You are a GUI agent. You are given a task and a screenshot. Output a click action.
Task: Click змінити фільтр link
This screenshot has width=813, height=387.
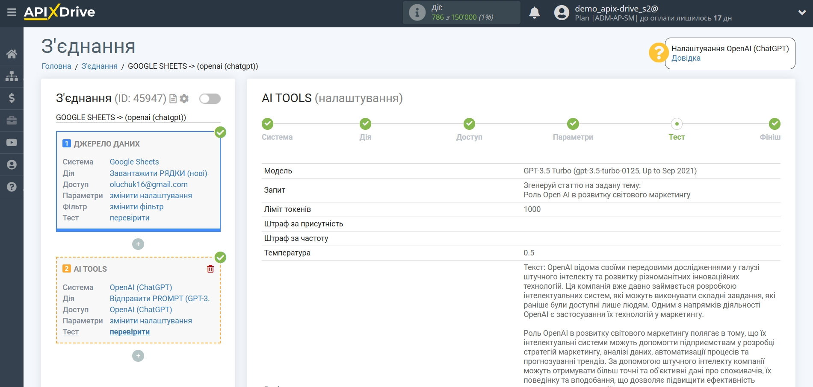(136, 207)
